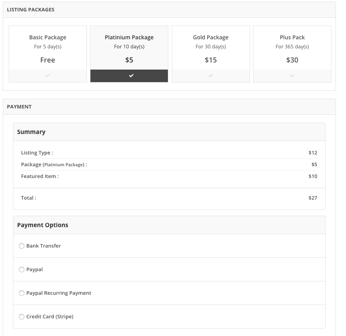The width and height of the screenshot is (346, 336).
Task: Choose the Paypal radio option
Action: tap(22, 270)
